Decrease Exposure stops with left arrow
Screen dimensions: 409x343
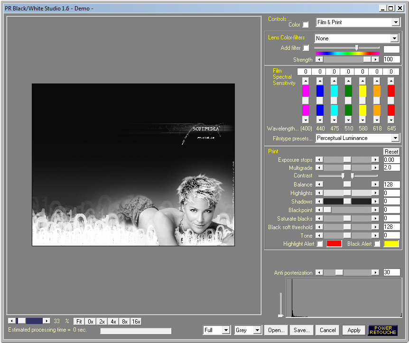pos(319,159)
